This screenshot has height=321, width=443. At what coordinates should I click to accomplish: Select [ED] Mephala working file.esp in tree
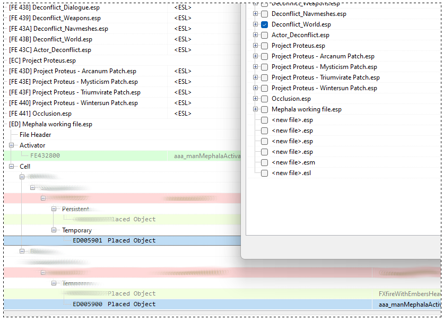tap(50, 124)
